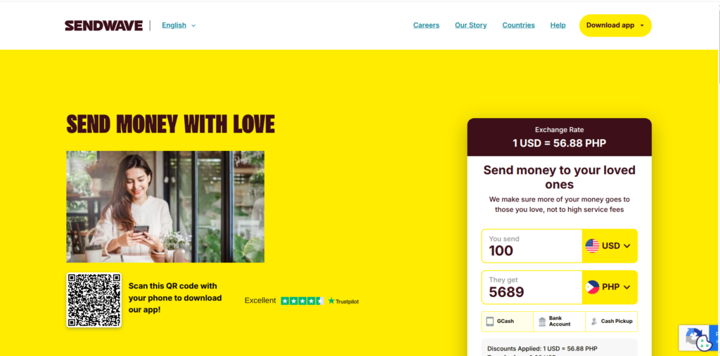Image resolution: width=720 pixels, height=356 pixels.
Task: Open the Countries link
Action: (518, 25)
